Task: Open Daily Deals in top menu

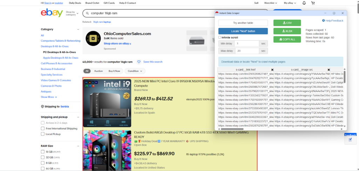Action: [x=75, y=3]
